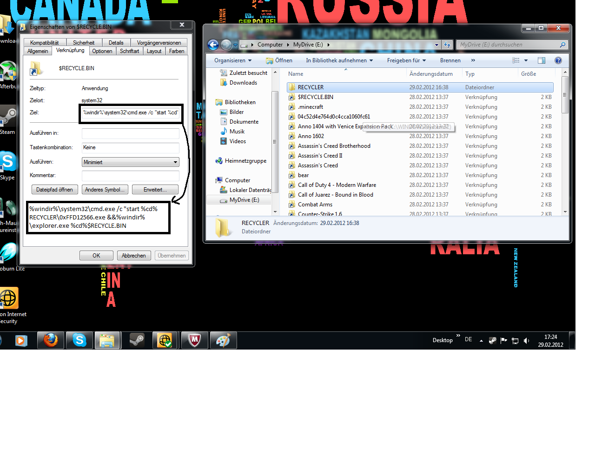Image resolution: width=595 pixels, height=476 pixels.
Task: Click the Abbrechen button
Action: coord(134,256)
